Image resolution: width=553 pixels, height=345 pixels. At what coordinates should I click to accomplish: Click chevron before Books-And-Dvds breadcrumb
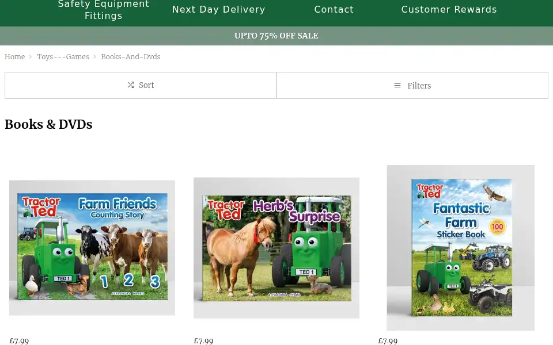tap(95, 57)
